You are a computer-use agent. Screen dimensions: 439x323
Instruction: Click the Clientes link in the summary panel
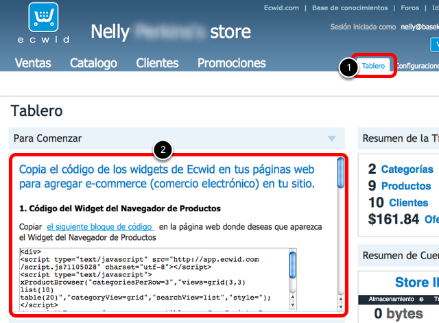pyautogui.click(x=408, y=202)
